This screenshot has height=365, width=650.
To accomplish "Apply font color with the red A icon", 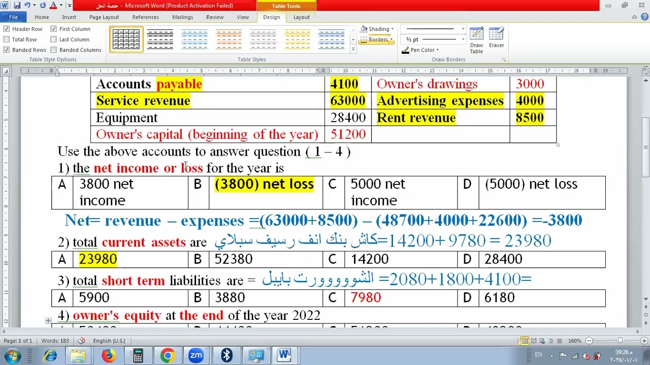I will [x=54, y=6].
